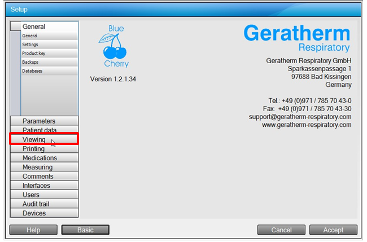Click the Germany address line
Image resolution: width=367 pixels, height=242 pixels.
(338, 85)
